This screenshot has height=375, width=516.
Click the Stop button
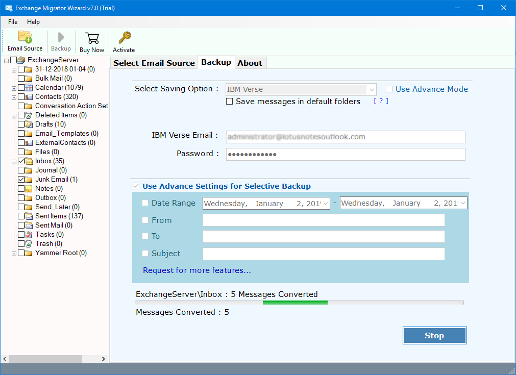coord(434,336)
